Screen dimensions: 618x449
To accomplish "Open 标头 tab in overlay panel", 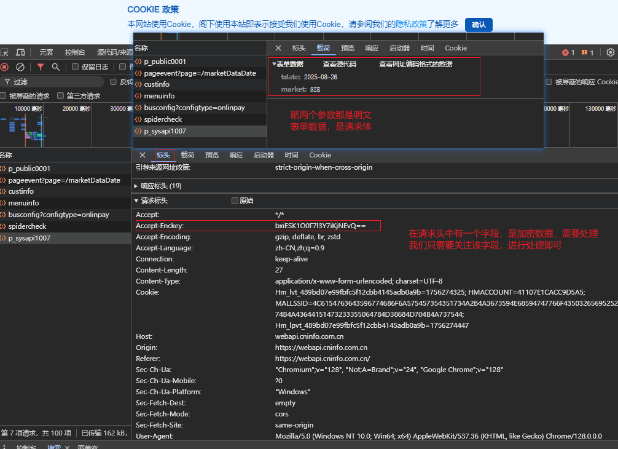I will (299, 48).
